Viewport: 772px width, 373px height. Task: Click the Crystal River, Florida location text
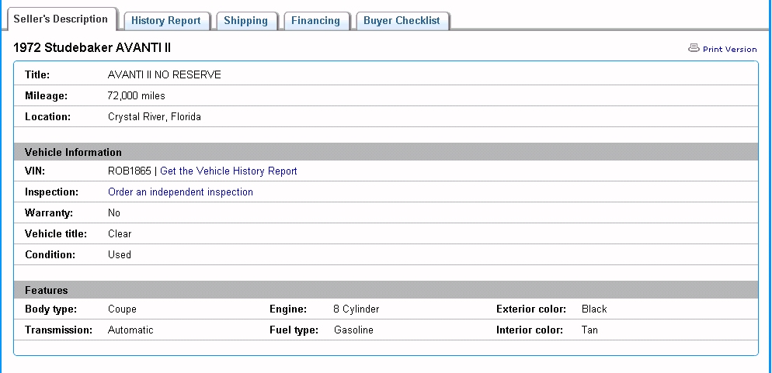tap(154, 116)
